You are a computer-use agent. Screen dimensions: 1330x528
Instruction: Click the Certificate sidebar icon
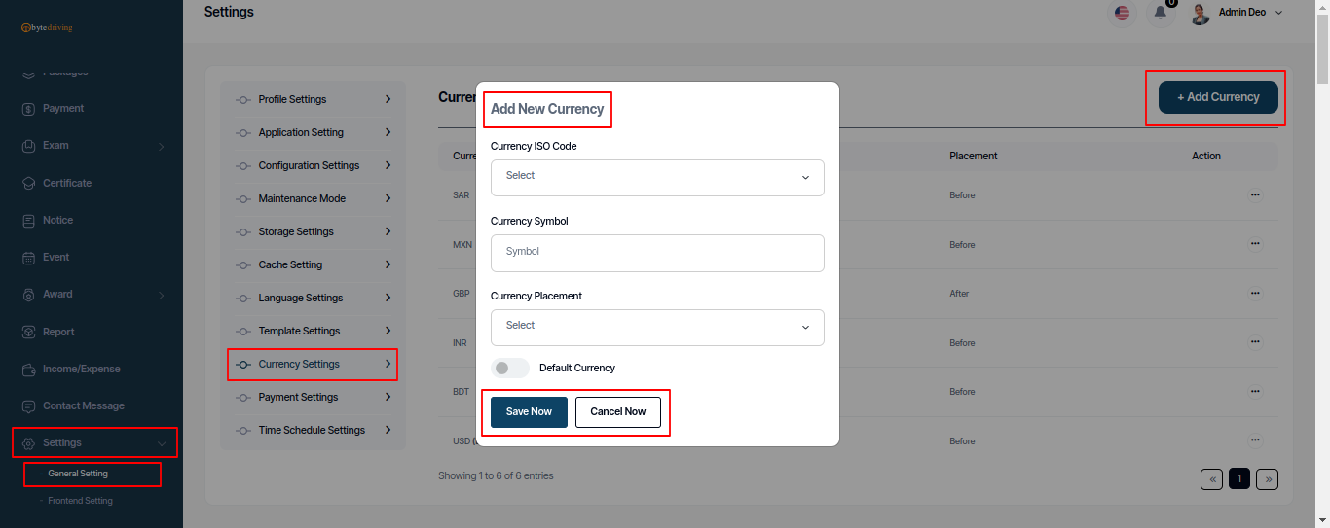coord(28,183)
